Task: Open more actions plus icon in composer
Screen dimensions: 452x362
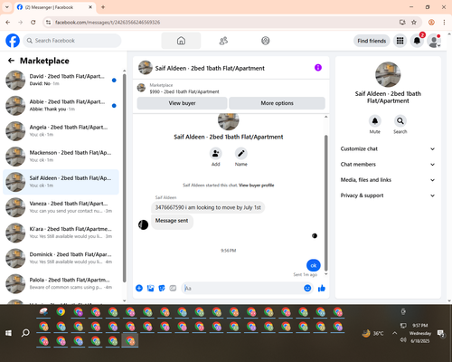Action: [139, 288]
